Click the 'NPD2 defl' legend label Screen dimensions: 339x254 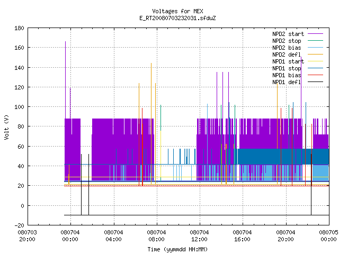tap(287, 55)
